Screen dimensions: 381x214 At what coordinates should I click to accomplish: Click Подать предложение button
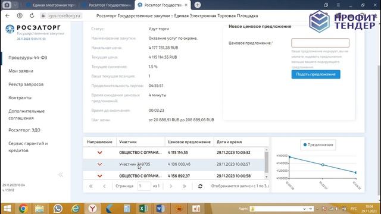[x=316, y=74]
